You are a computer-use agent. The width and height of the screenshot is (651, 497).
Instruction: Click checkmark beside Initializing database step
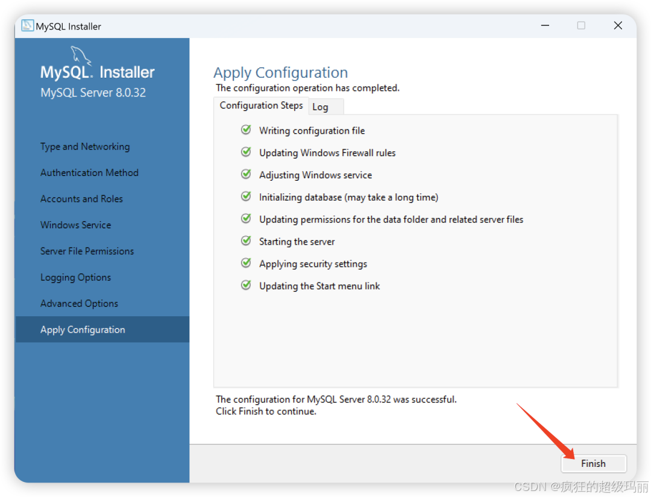point(246,196)
